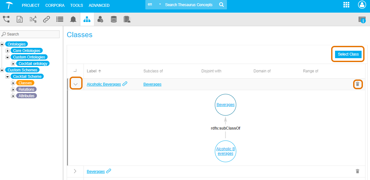Open the database stack icon
Image resolution: width=370 pixels, height=180 pixels.
(x=114, y=19)
